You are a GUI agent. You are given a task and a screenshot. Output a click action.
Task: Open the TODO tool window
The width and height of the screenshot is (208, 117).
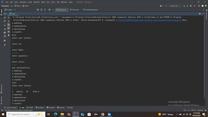click(x=30, y=108)
